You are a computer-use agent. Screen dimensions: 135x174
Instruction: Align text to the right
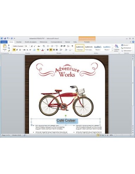tap(54, 50)
